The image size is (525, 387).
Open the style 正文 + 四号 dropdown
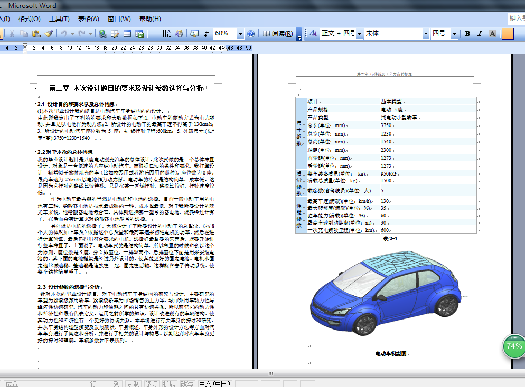coord(359,33)
